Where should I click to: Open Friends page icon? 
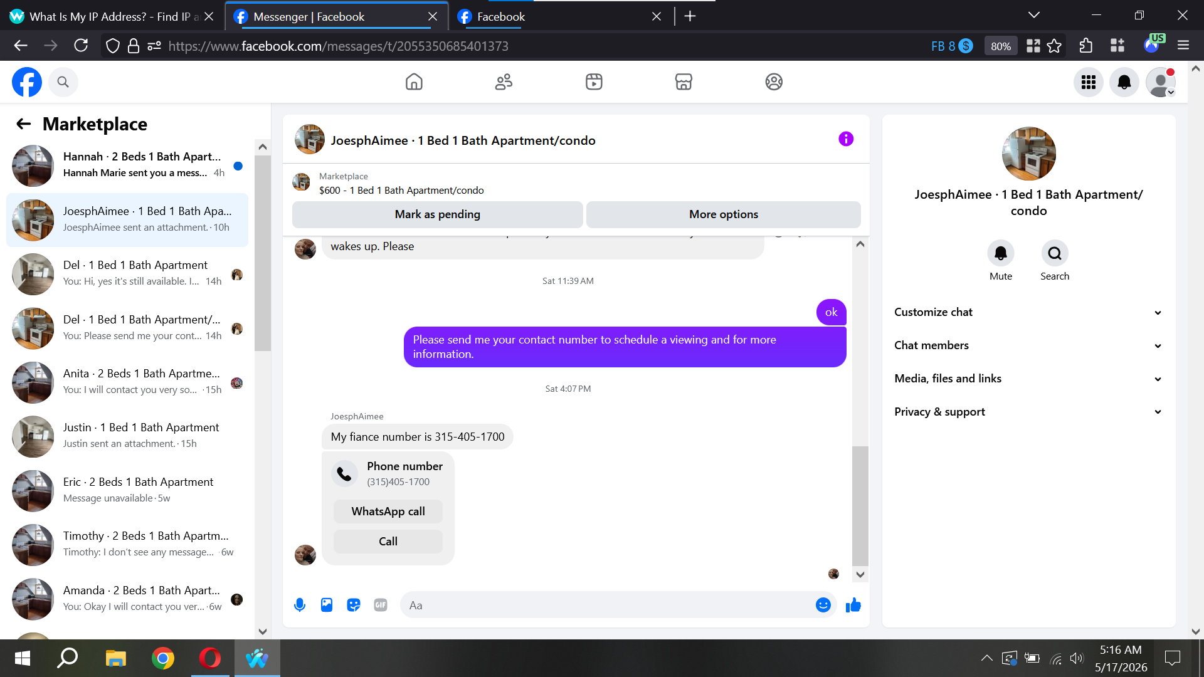pos(504,82)
